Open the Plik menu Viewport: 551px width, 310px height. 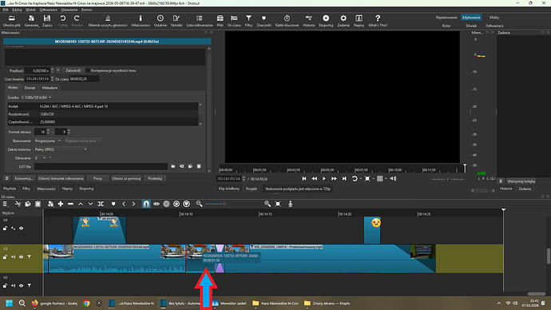pyautogui.click(x=6, y=10)
